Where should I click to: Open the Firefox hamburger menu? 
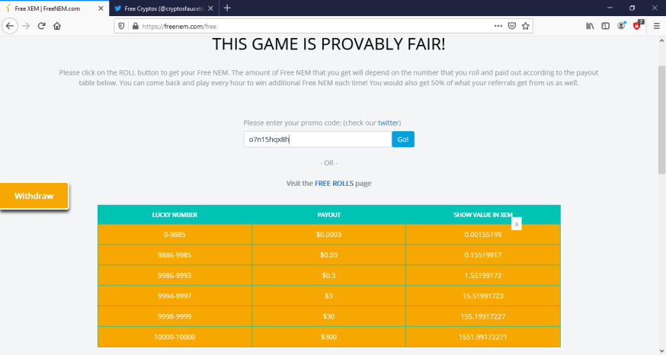[x=657, y=26]
